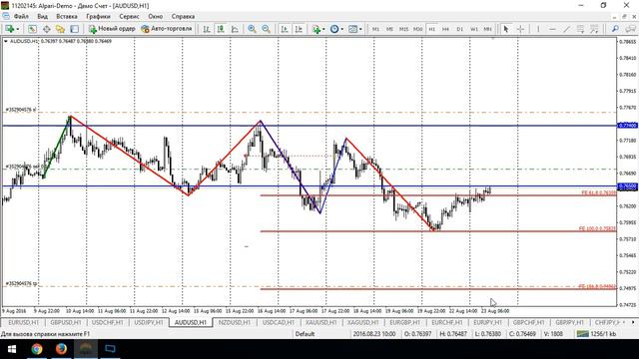Toggle chart auto scroll icon
Screen dimensions: 639x359
285,29
